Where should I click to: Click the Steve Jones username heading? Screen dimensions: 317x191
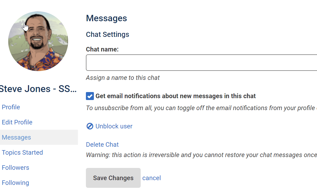[x=38, y=89]
